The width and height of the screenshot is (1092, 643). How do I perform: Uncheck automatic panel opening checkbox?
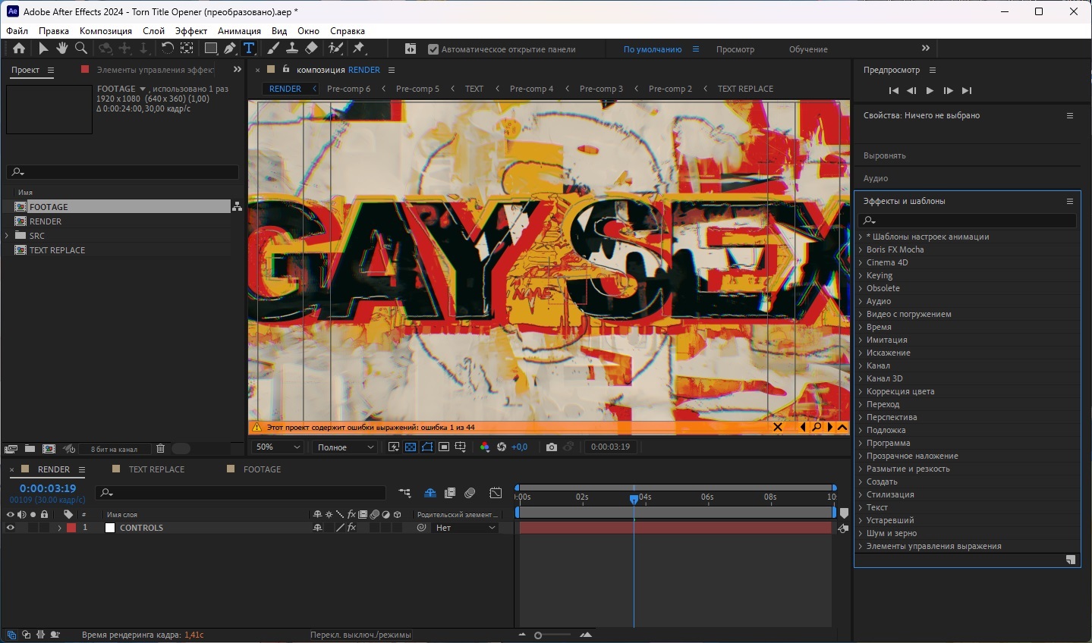433,49
